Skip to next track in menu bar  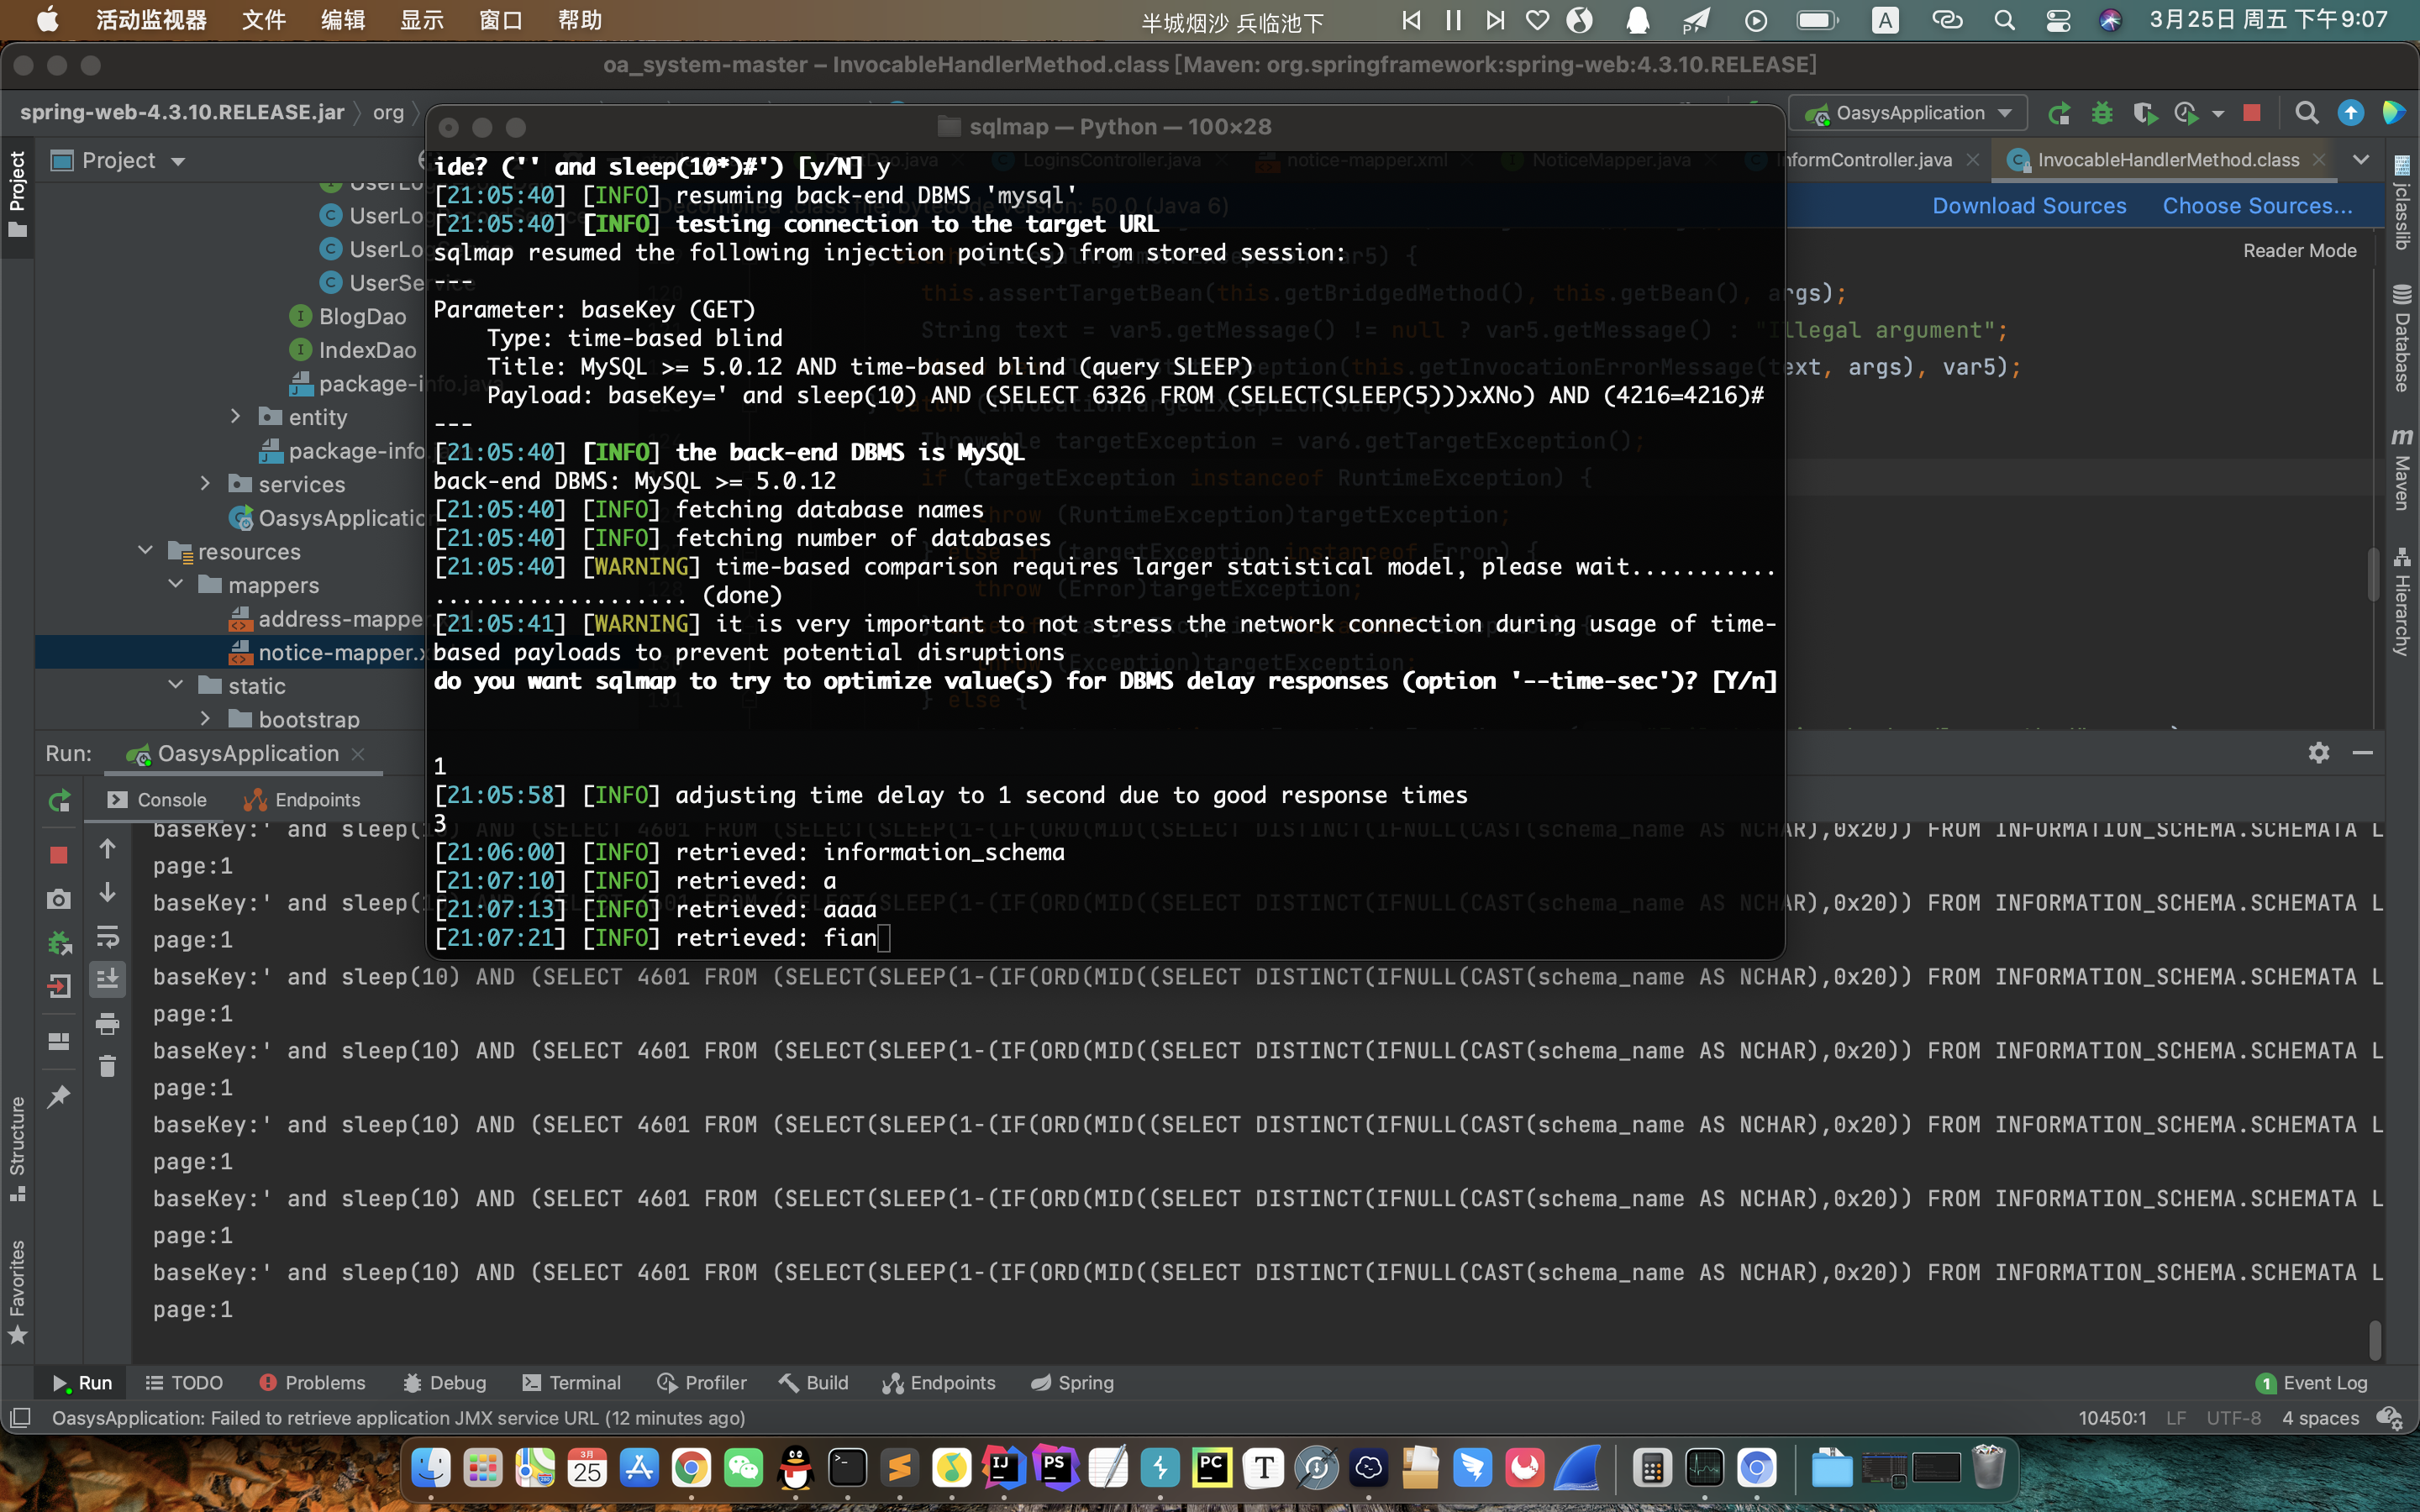[x=1495, y=20]
